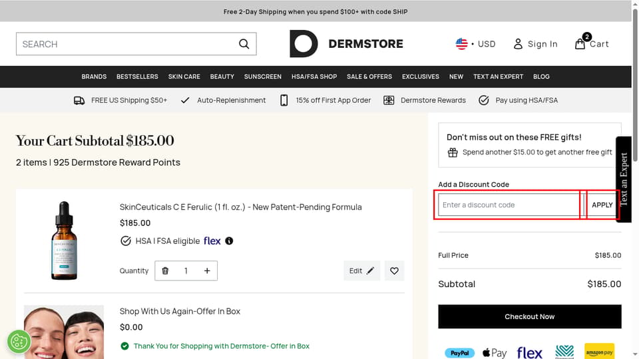639x359 pixels.
Task: Edit the SkinCeuticals C E Ferulic item
Action: coord(361,271)
